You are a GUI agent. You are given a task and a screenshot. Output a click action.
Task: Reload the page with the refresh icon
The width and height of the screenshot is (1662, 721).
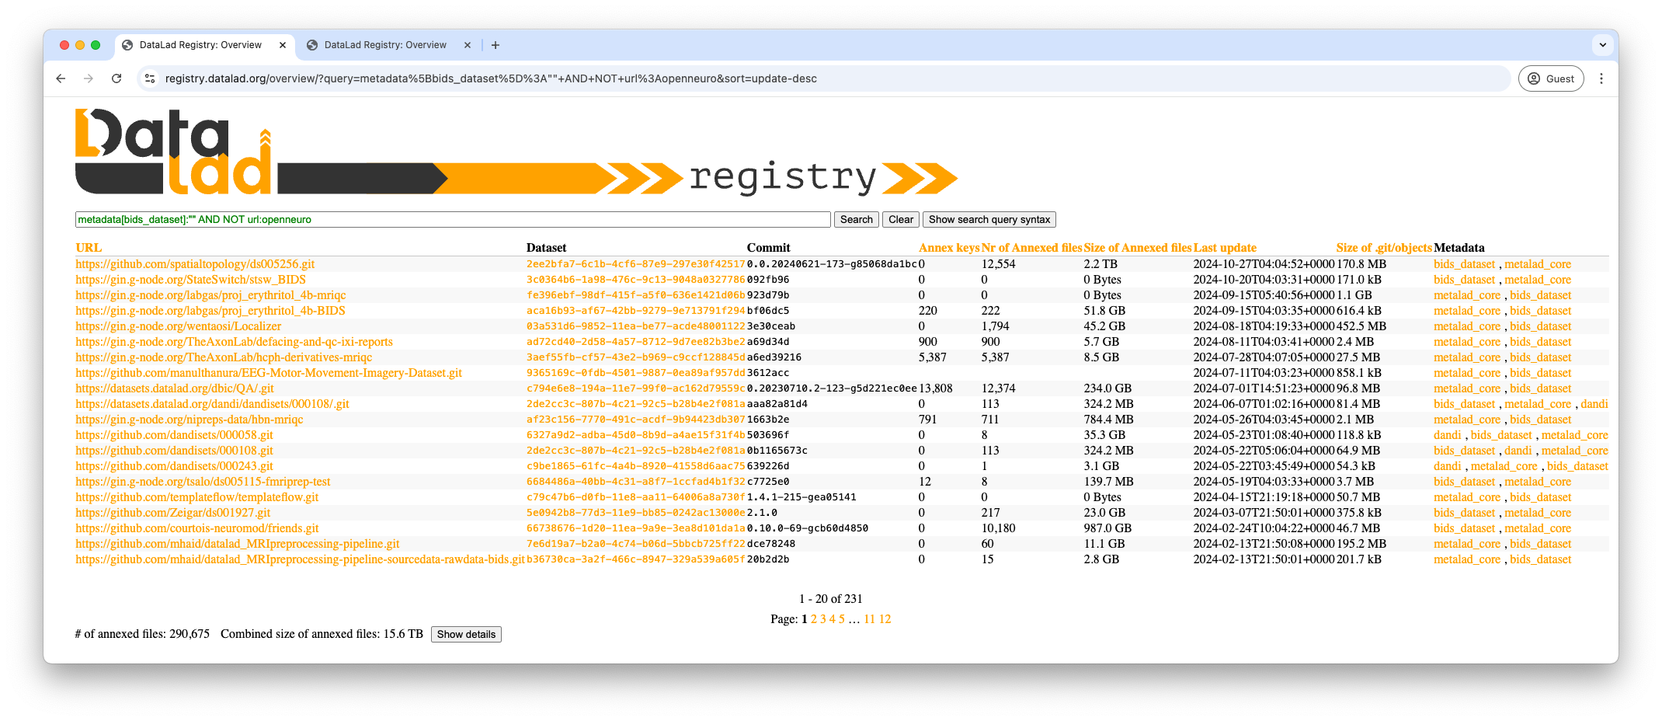pos(116,78)
